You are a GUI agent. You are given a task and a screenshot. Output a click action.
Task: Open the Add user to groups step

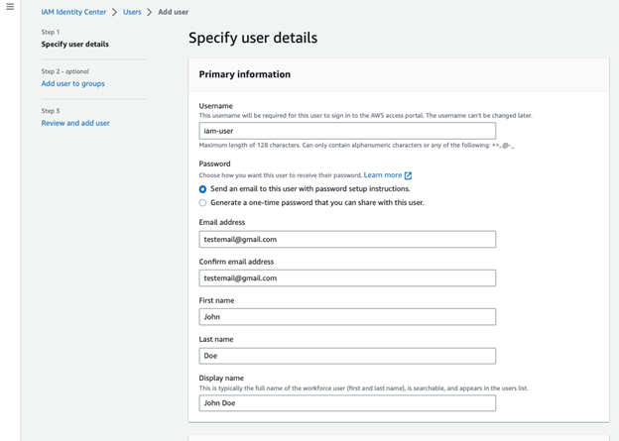point(72,83)
